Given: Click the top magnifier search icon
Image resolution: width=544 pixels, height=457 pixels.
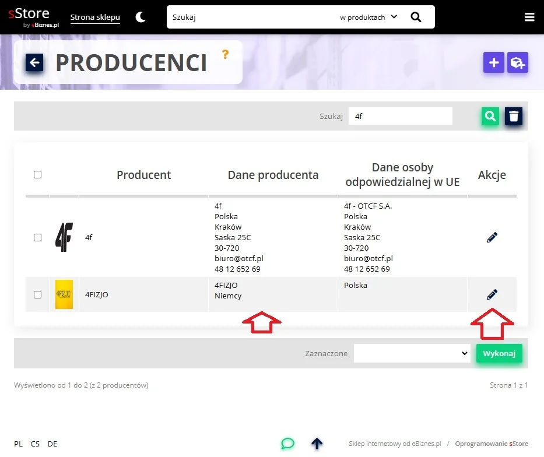Looking at the screenshot, I should tap(416, 17).
